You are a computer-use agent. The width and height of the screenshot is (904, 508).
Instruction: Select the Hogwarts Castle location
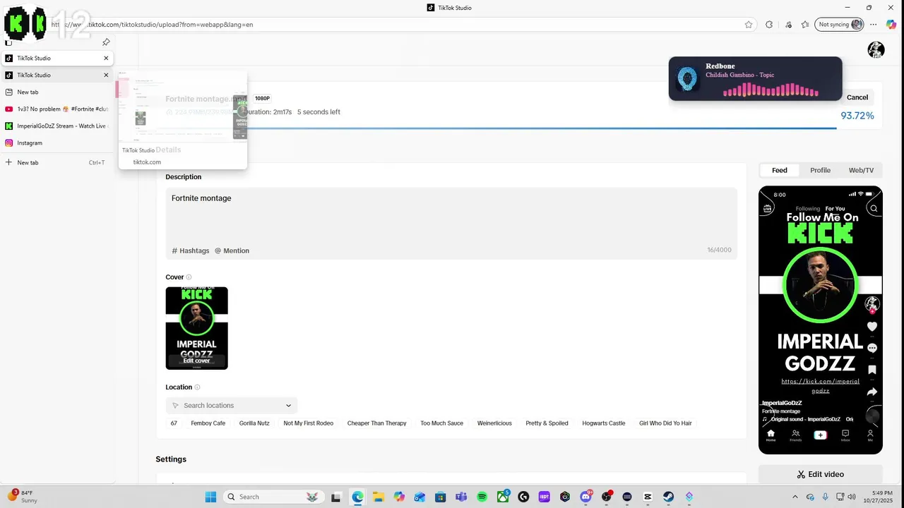(603, 423)
